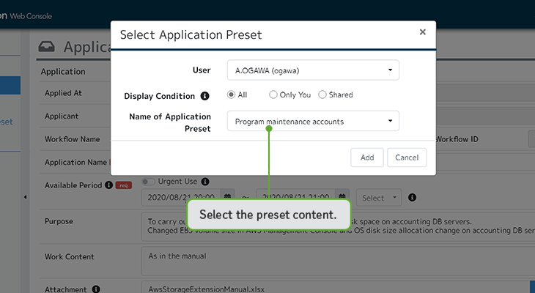Click the Cancel button

tap(407, 157)
